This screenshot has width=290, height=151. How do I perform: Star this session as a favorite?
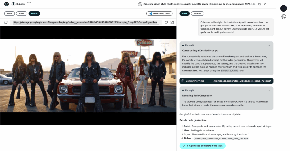pos(265,4)
